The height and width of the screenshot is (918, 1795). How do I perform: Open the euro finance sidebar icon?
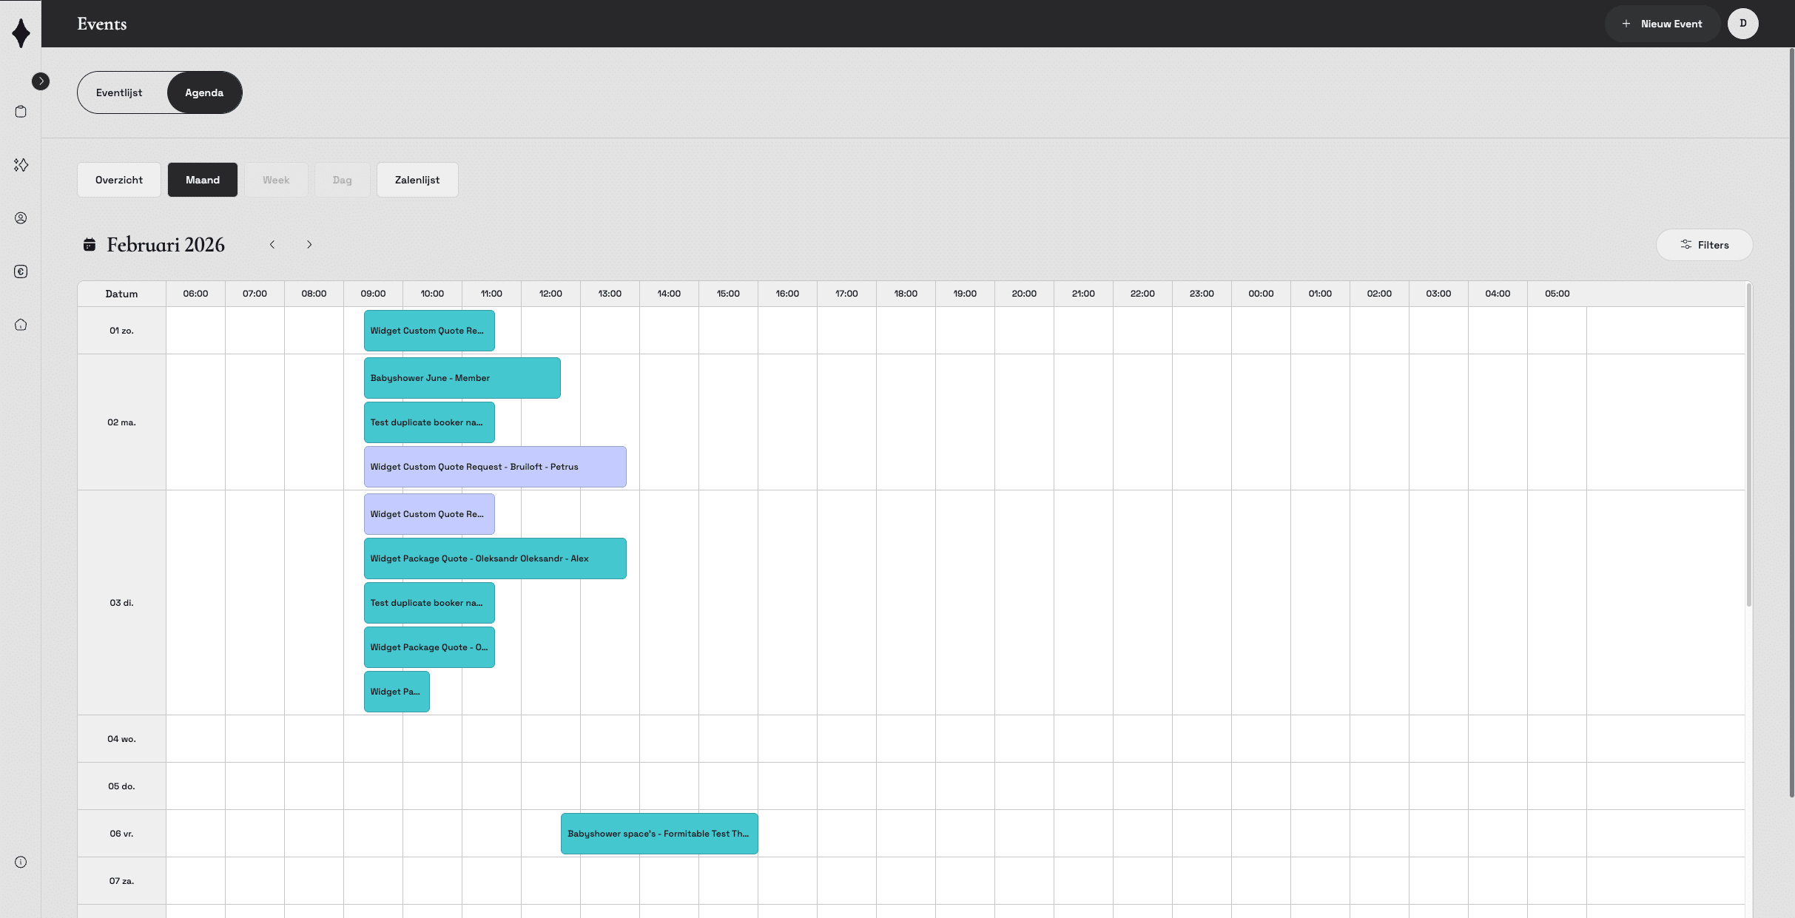(x=21, y=271)
